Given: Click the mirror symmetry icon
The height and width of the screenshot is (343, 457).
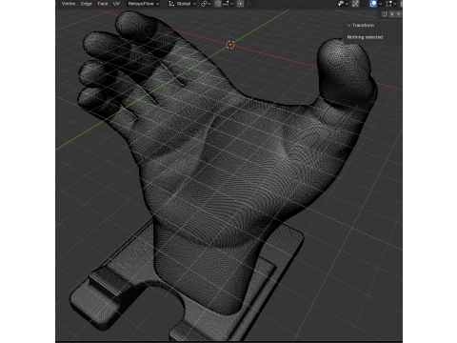Looking at the screenshot, I should pyautogui.click(x=385, y=14).
